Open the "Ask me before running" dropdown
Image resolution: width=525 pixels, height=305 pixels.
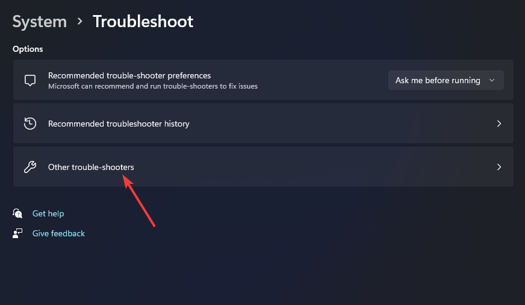[x=446, y=80]
